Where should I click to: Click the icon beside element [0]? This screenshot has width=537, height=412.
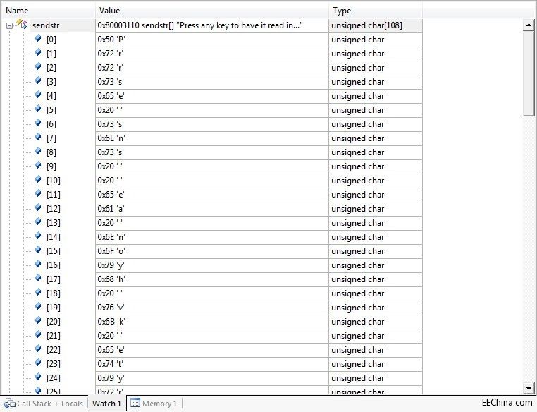(38, 39)
